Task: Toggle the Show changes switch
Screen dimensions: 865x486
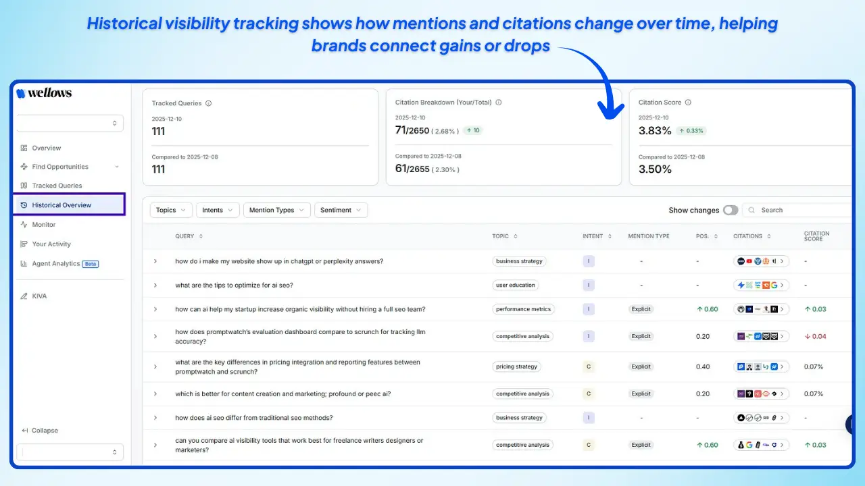Action: [731, 210]
